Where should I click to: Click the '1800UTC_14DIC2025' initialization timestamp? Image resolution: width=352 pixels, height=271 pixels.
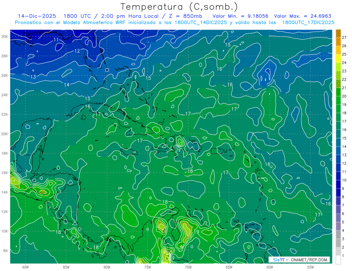(201, 23)
